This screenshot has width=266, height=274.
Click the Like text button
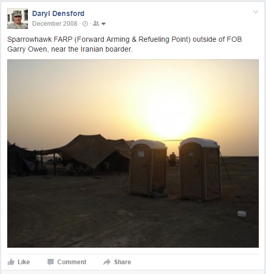(x=24, y=262)
